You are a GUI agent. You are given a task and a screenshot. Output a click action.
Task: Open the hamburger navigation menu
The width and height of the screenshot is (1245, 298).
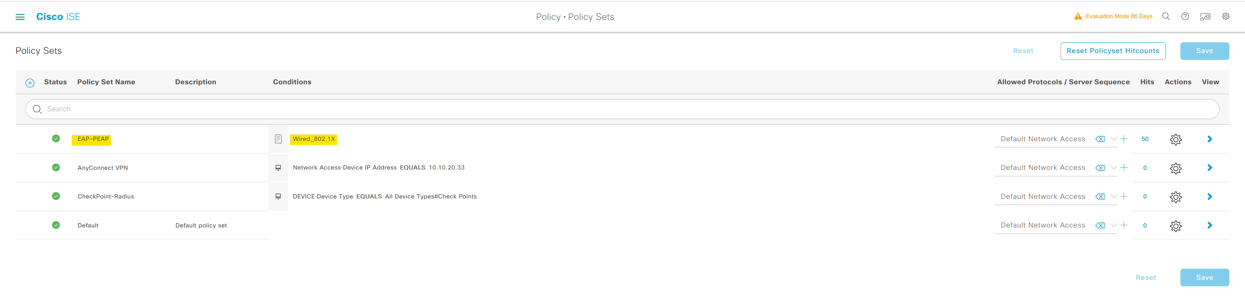19,16
